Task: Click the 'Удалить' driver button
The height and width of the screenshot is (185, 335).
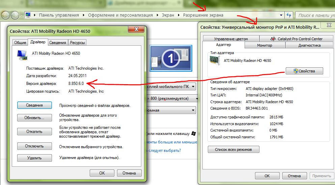Action: pos(34,158)
